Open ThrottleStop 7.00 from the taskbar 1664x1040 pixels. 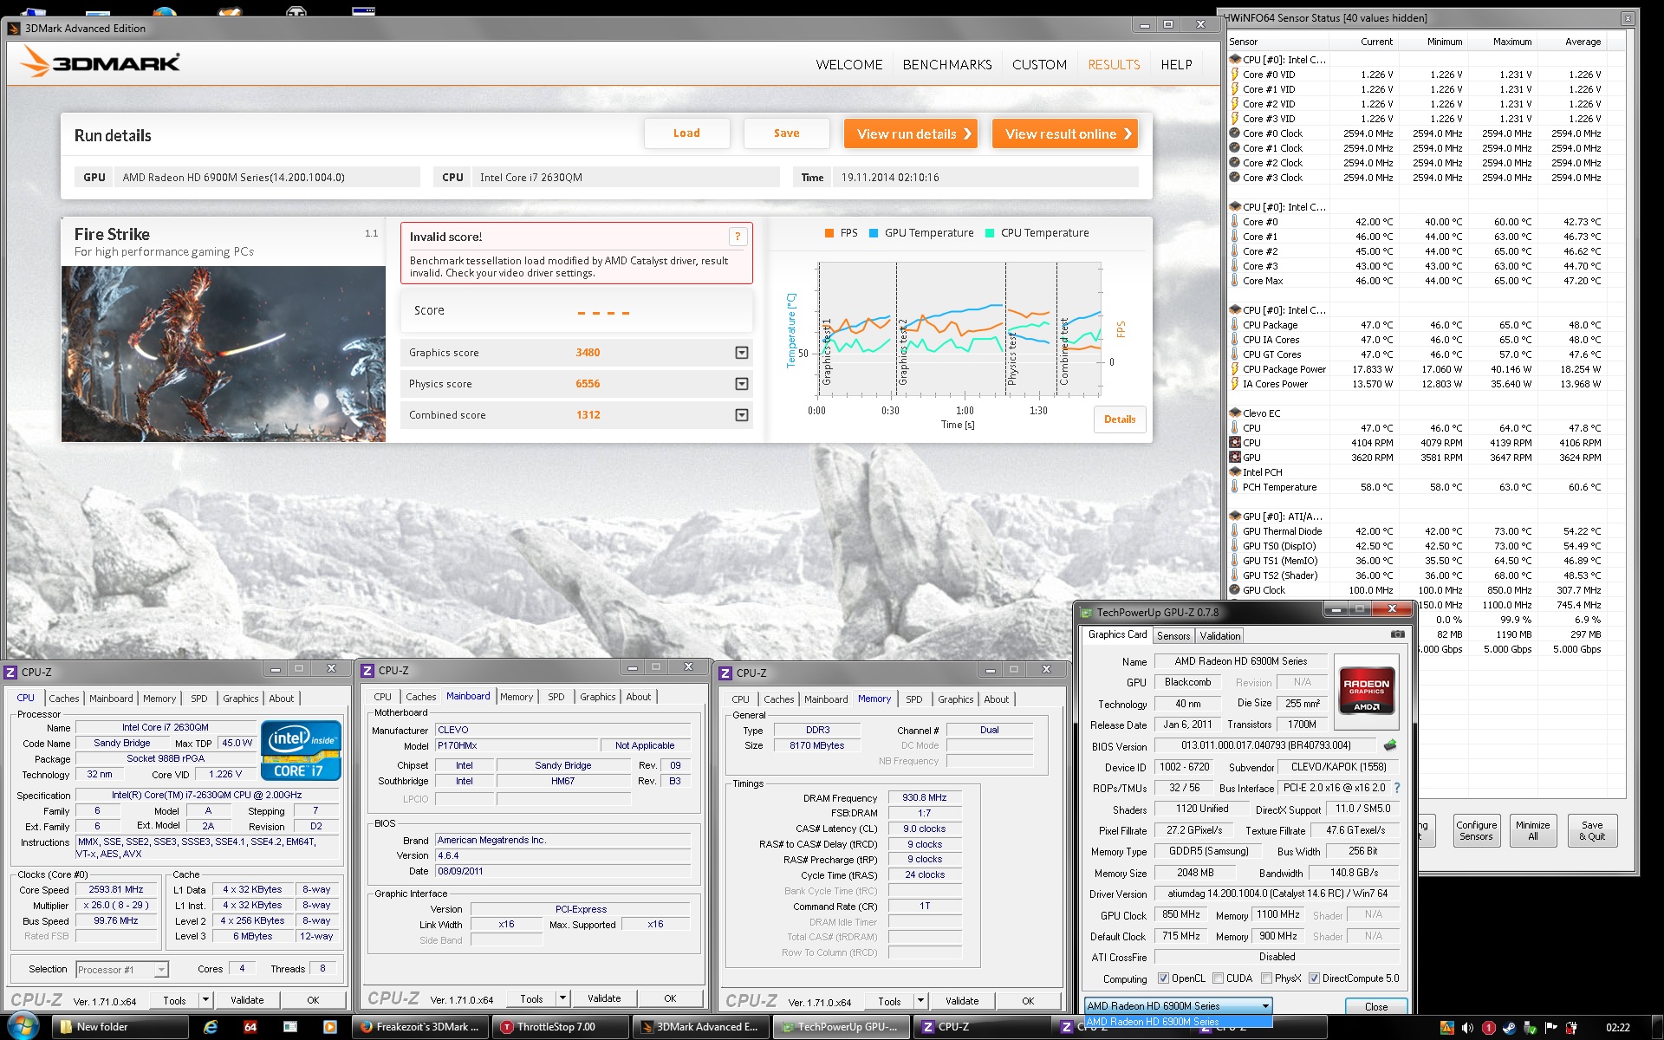click(x=561, y=1027)
